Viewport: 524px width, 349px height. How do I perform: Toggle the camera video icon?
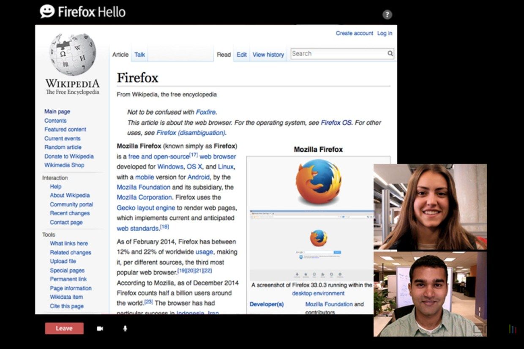click(100, 328)
